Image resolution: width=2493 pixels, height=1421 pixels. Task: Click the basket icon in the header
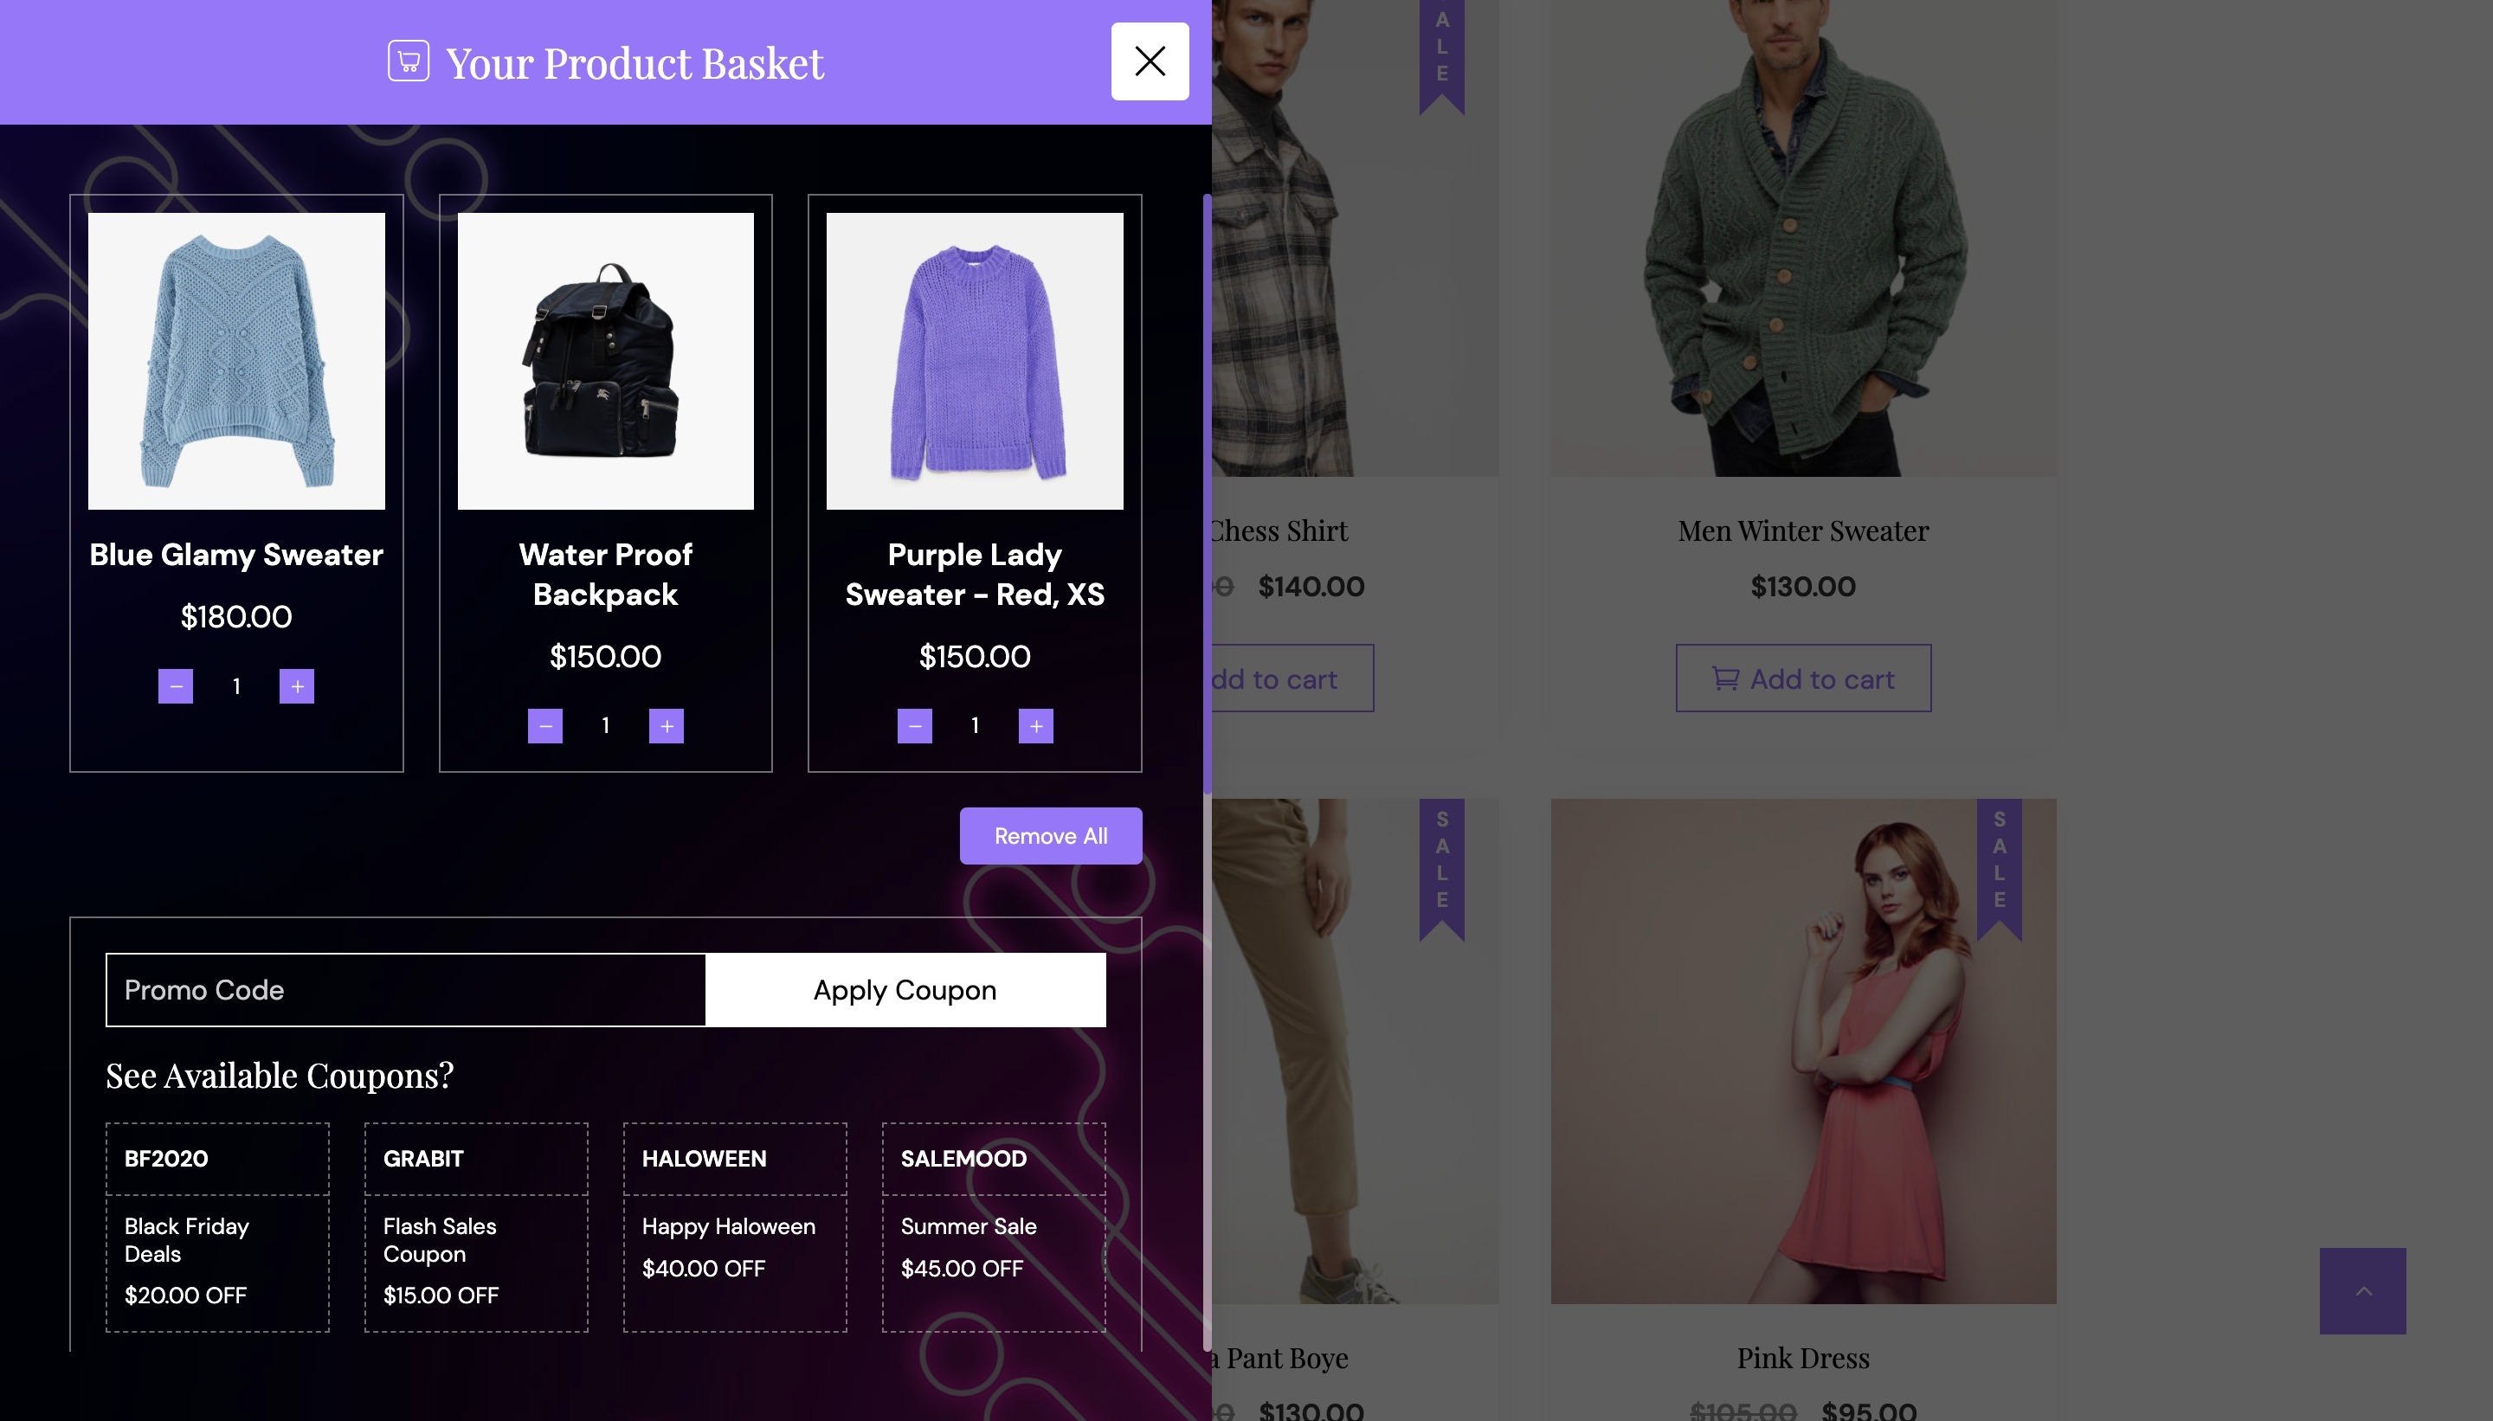[408, 61]
